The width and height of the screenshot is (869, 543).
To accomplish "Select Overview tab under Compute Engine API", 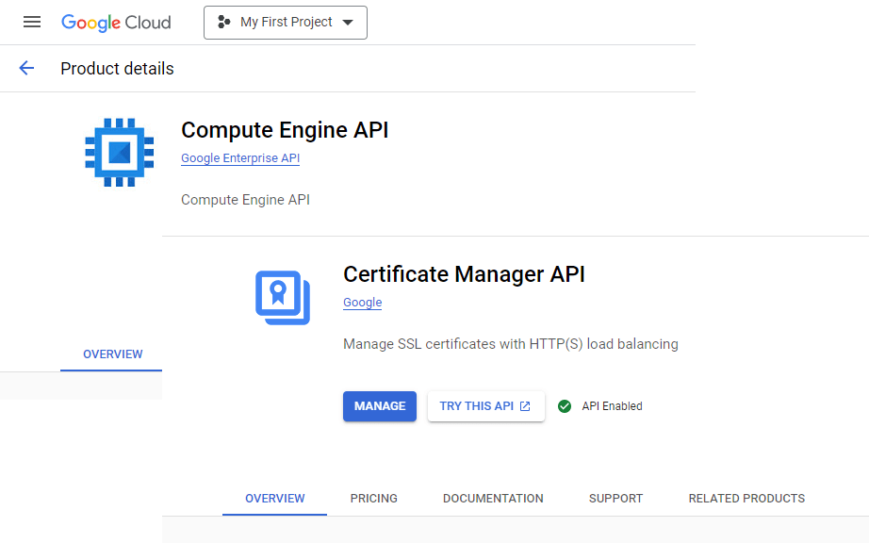I will tap(113, 354).
